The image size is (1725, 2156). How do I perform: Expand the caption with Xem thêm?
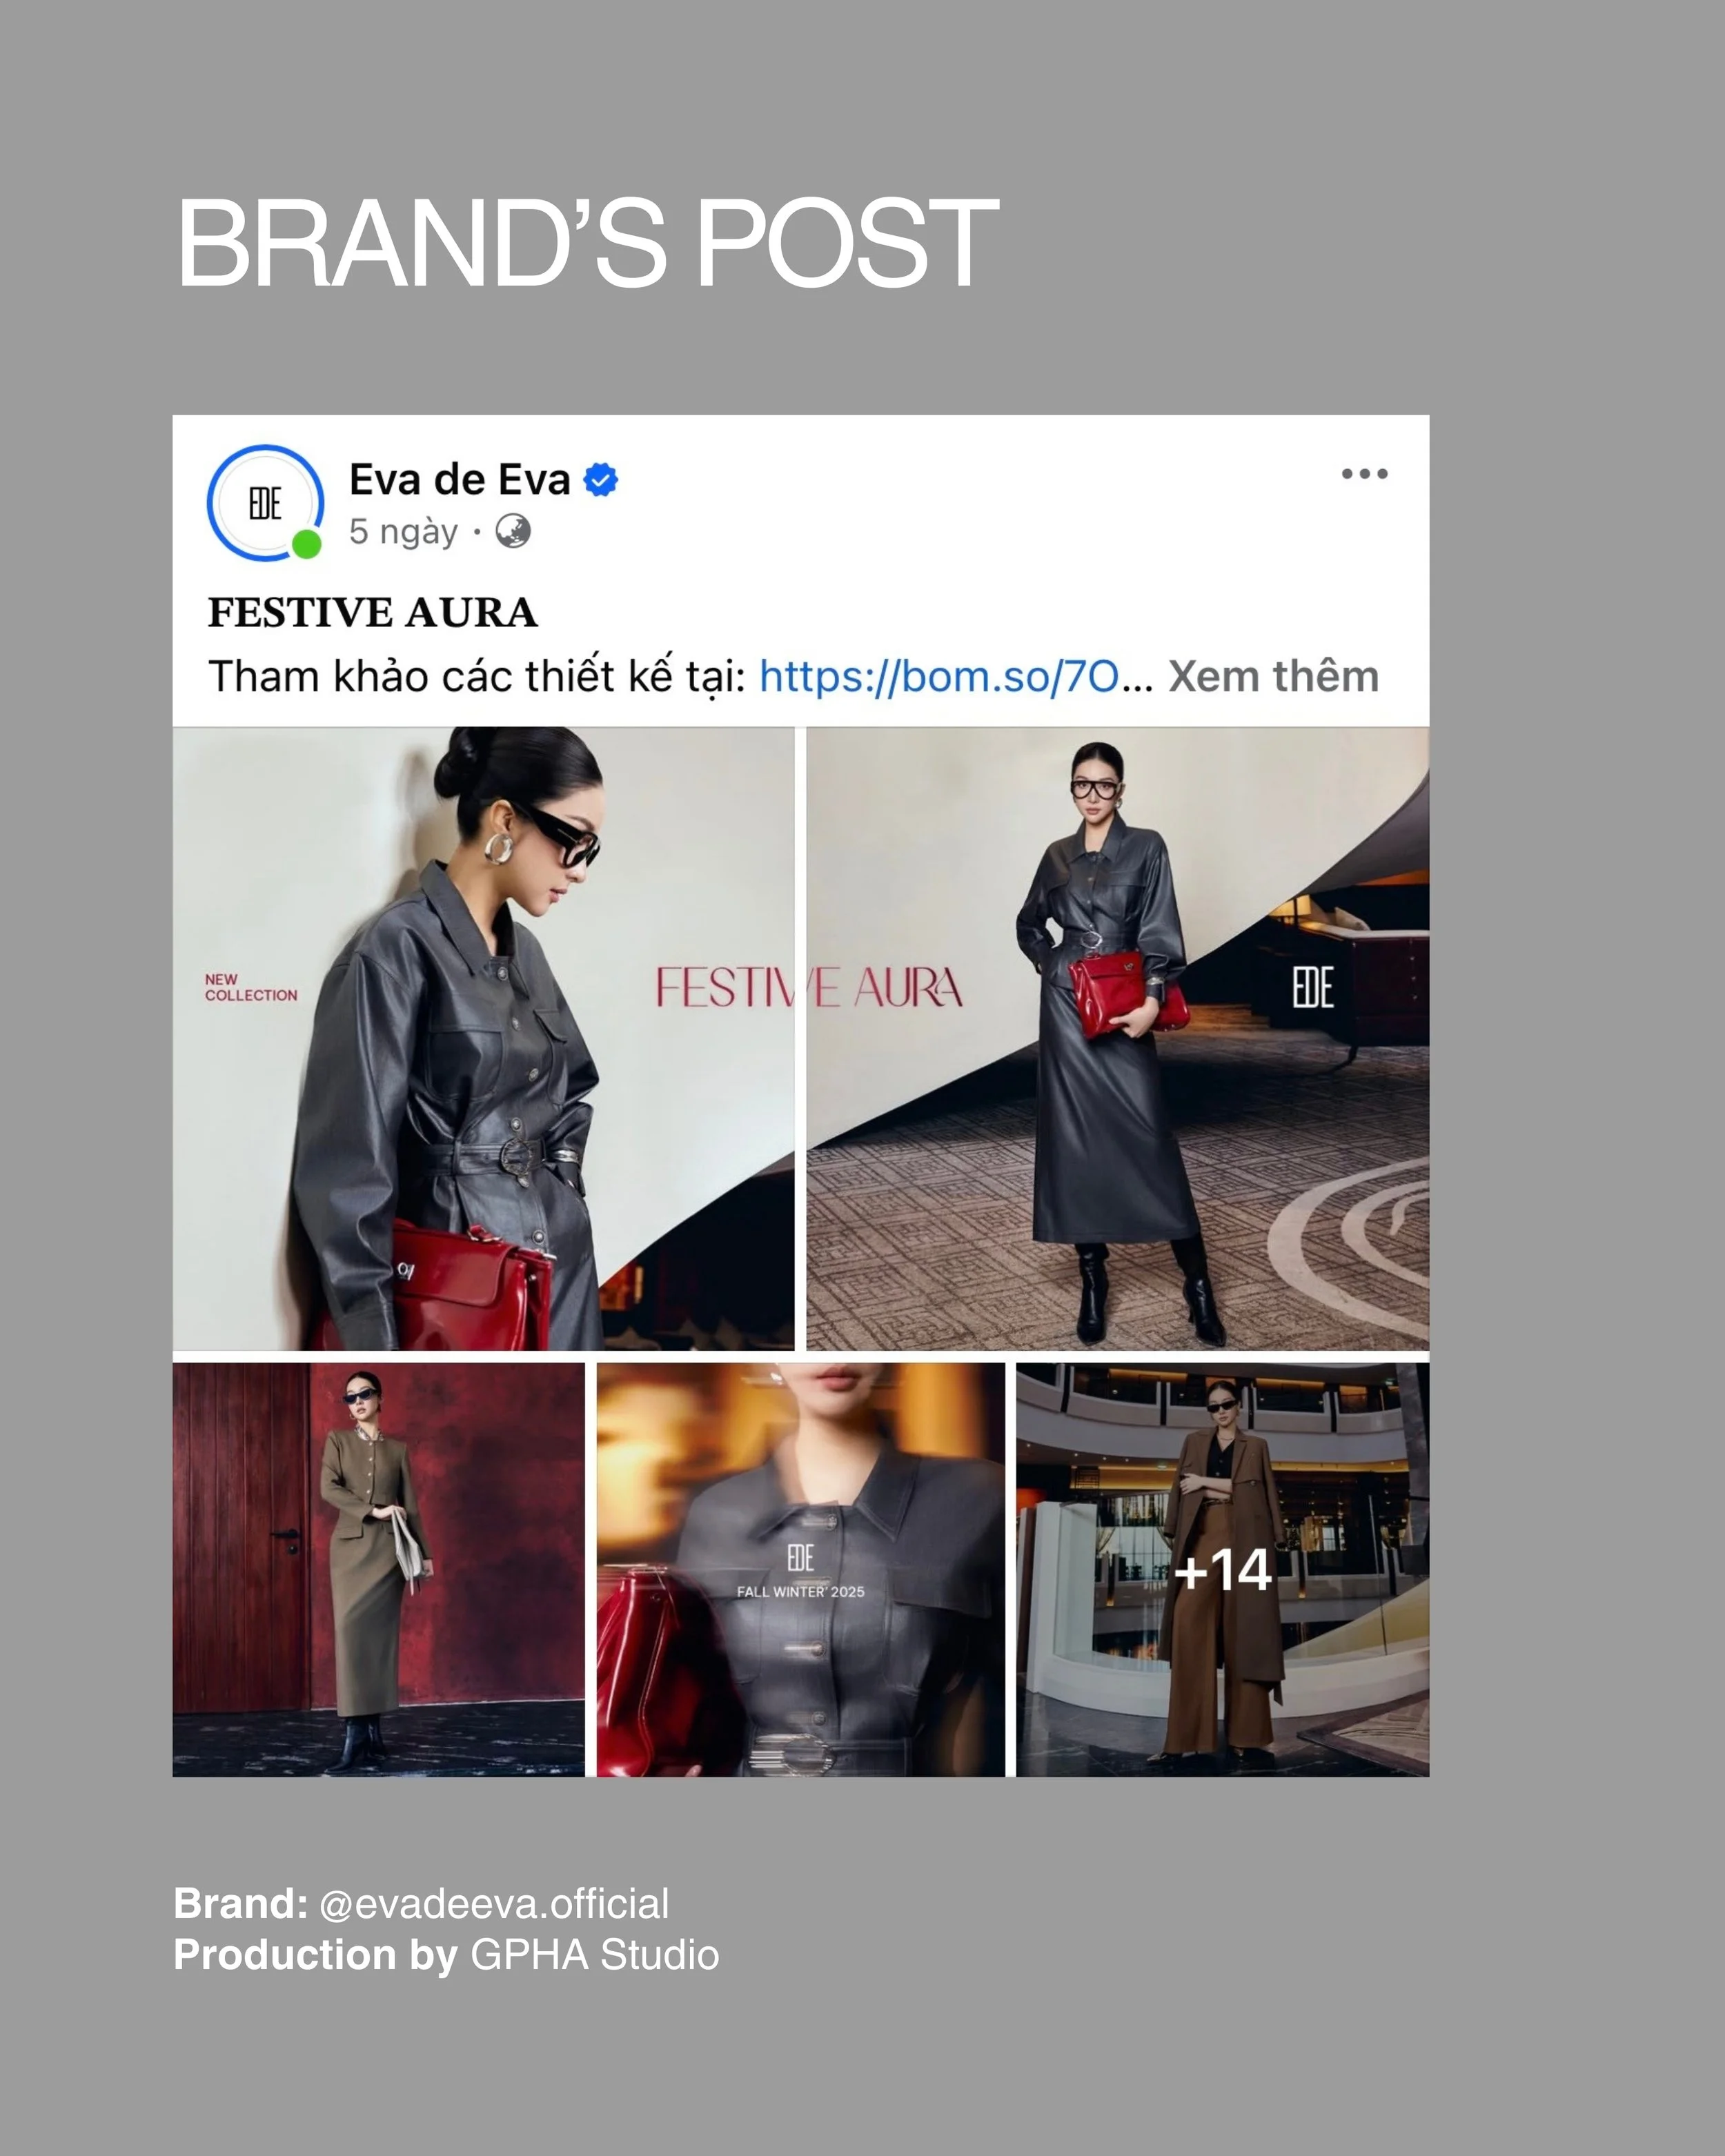click(1273, 677)
